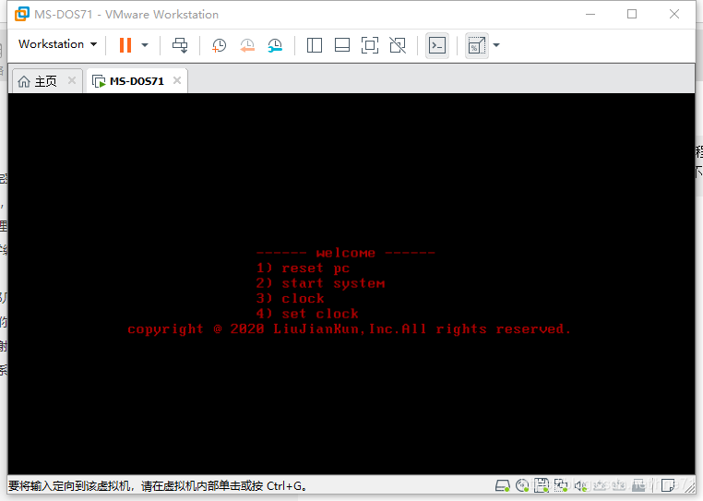
Task: Maximize the VMware Workstation window
Action: point(632,15)
